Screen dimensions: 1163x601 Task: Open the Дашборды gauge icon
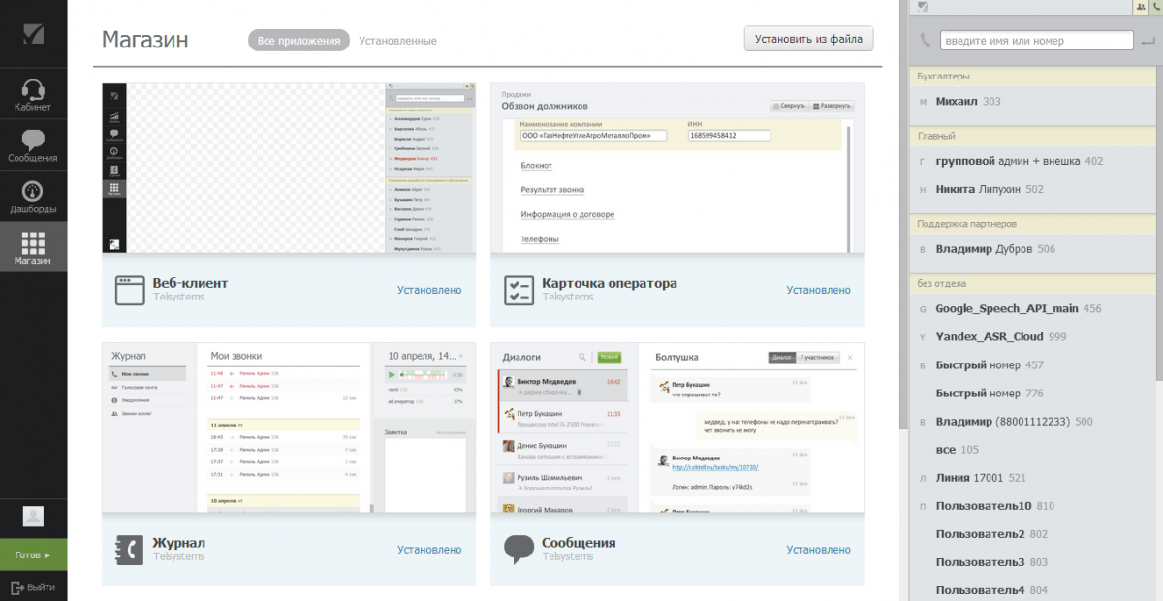pos(33,192)
